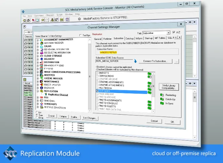Expand the MAINTENANCE tree node
Image resolution: width=223 pixels, height=163 pixels.
pos(37,81)
